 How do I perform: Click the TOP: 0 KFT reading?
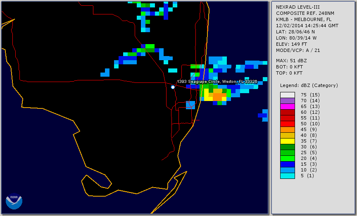click(x=289, y=73)
